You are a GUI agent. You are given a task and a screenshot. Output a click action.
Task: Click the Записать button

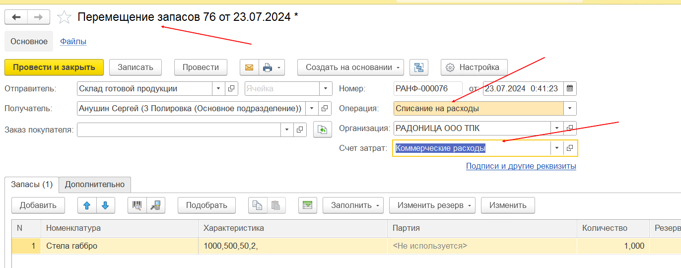(x=136, y=67)
